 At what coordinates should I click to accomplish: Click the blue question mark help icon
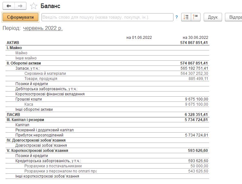click(177, 17)
